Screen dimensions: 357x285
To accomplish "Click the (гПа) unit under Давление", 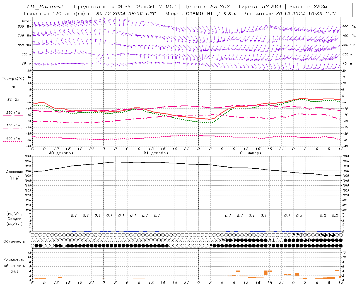I will (x=15, y=178).
